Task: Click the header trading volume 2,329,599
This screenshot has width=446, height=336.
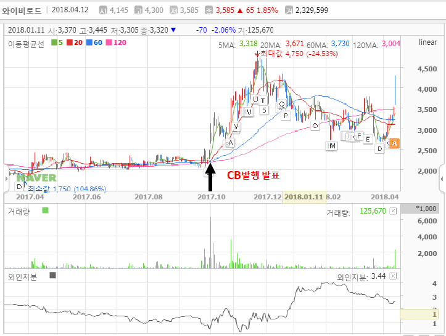Action: pos(312,10)
